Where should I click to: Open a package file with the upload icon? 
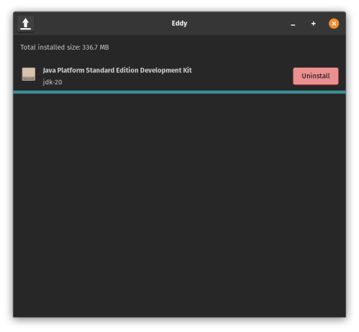point(25,24)
